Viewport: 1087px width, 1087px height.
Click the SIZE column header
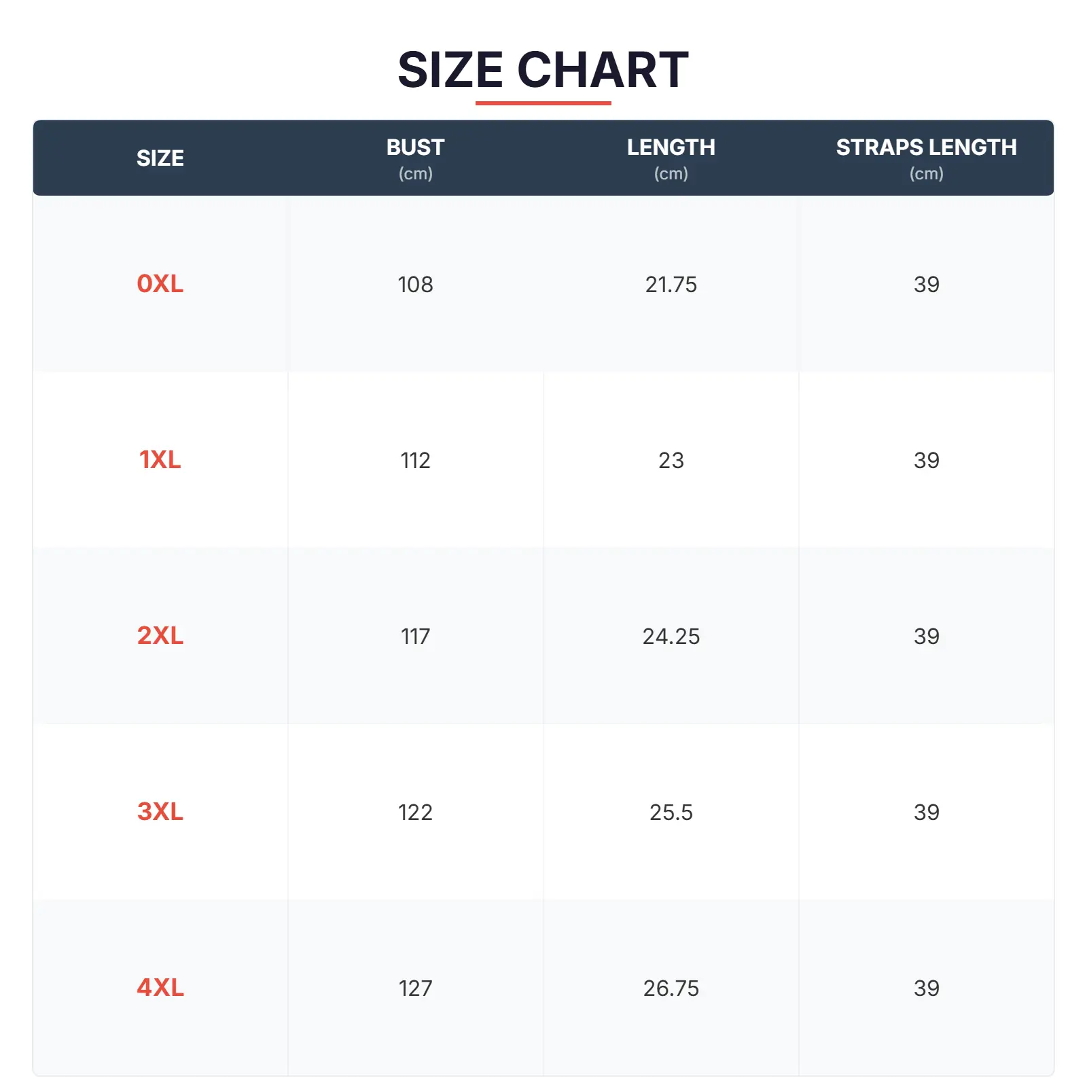(160, 158)
